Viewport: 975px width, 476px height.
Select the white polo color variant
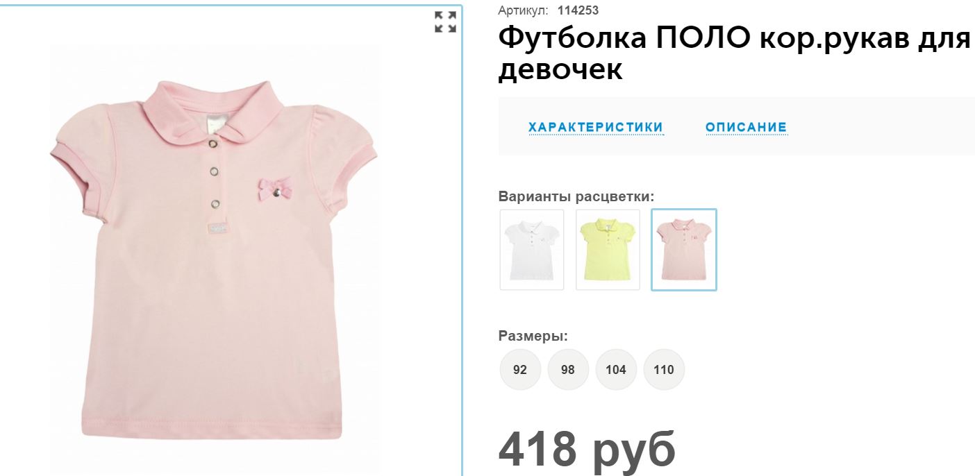tap(532, 250)
